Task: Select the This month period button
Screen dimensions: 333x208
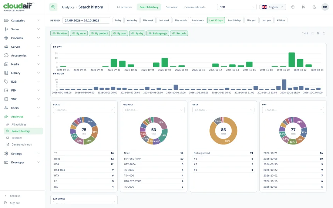Action: tap(181, 20)
